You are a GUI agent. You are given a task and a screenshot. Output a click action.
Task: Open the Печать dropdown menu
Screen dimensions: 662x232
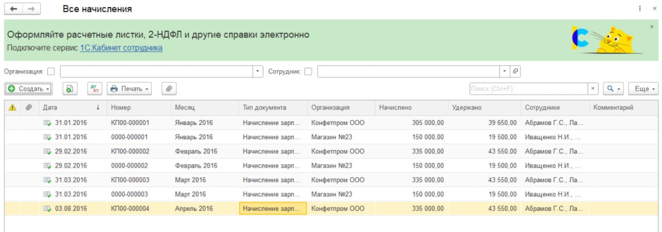click(x=129, y=89)
